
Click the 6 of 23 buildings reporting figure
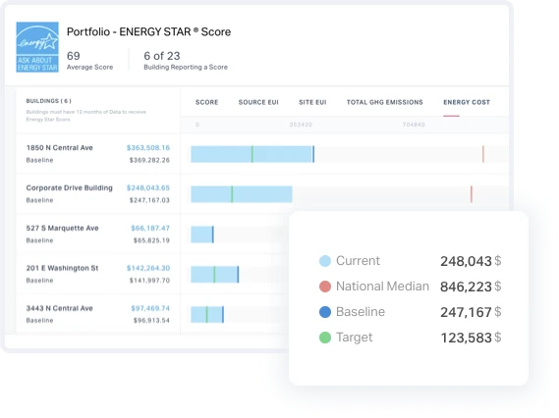(x=162, y=56)
